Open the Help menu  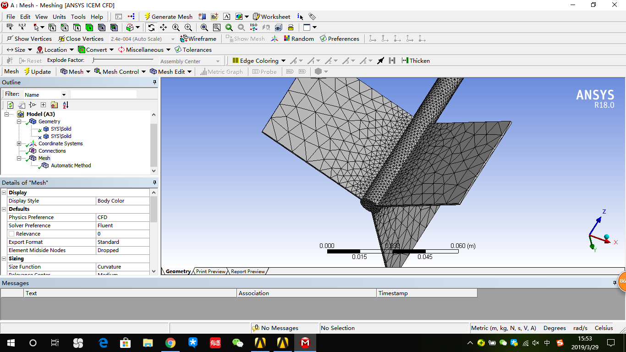97,16
